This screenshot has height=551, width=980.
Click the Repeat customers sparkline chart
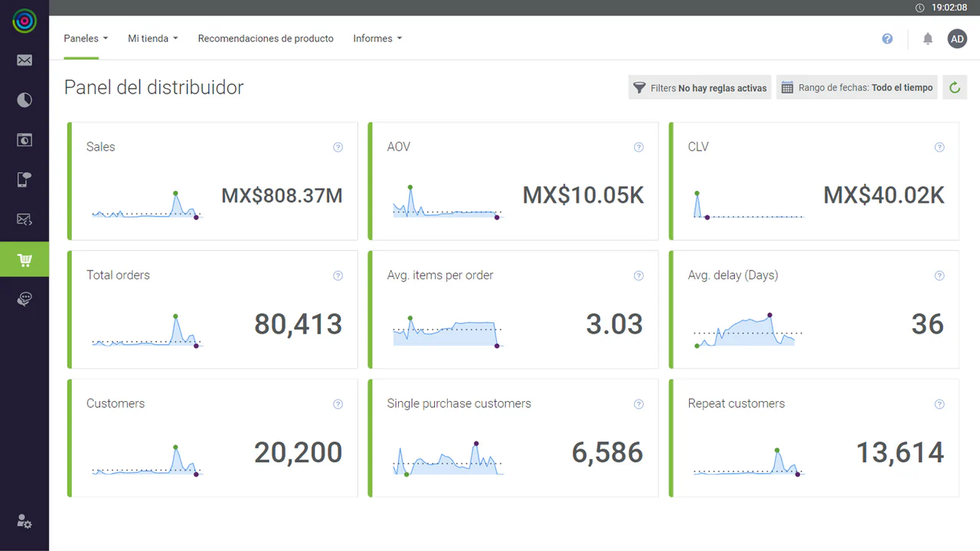tap(748, 462)
